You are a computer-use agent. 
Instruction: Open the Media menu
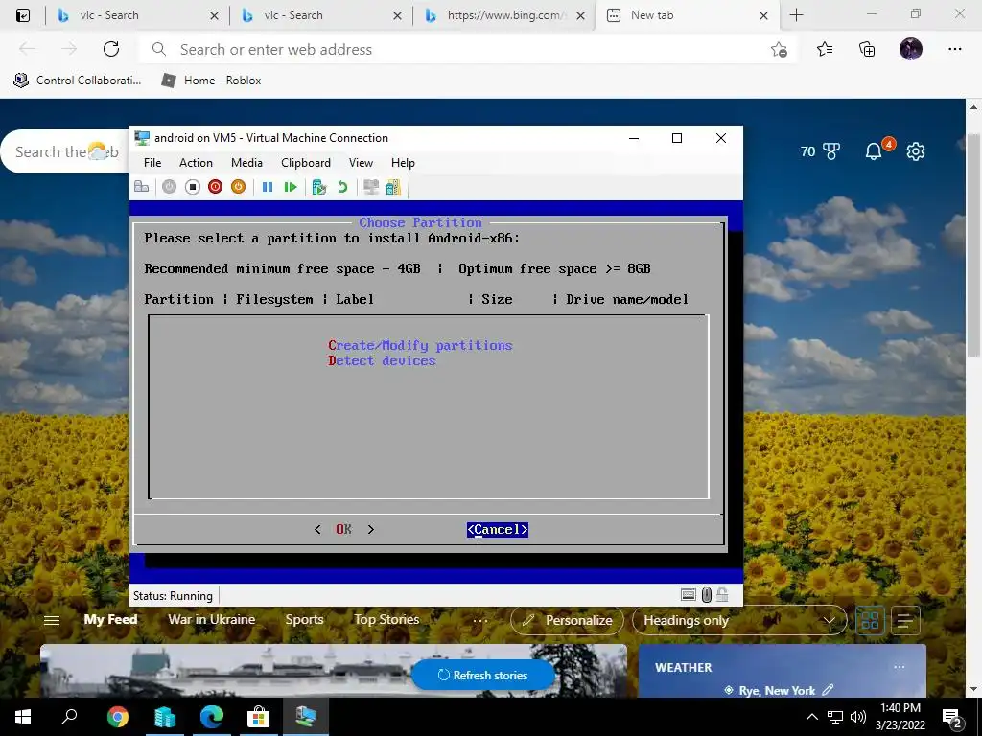(246, 163)
